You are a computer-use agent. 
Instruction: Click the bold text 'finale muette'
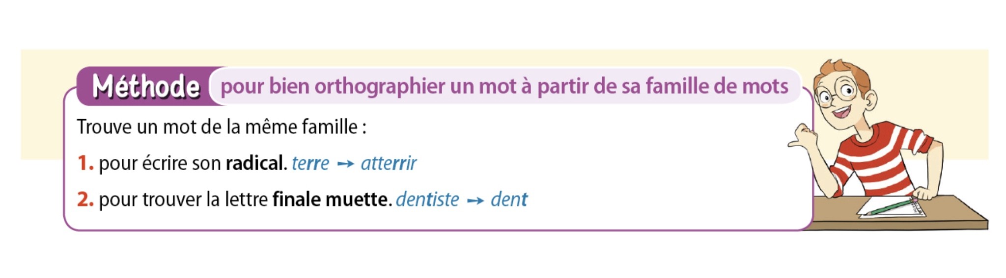click(x=332, y=200)
